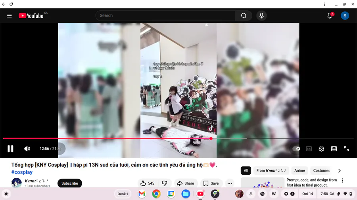
Task: Pause the video
Action: click(x=10, y=149)
